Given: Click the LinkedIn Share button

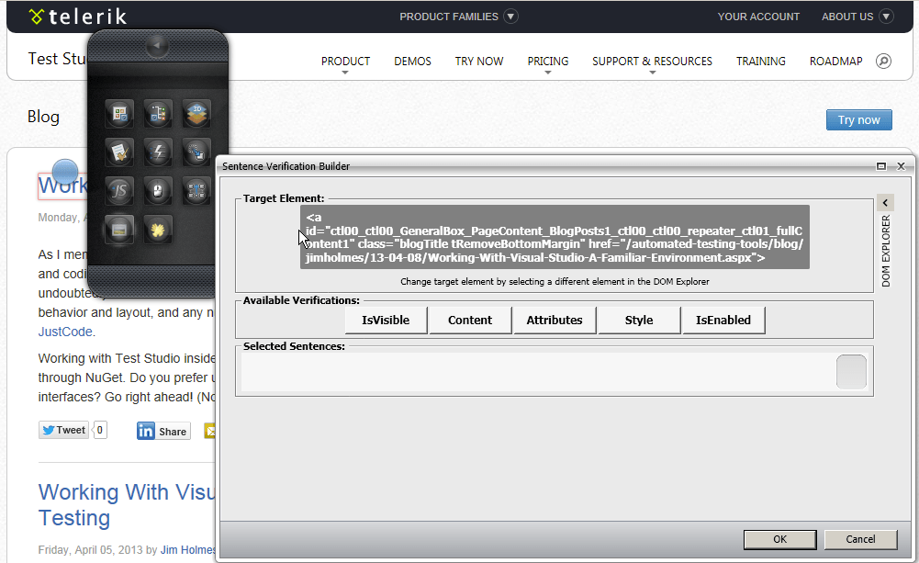Looking at the screenshot, I should point(163,431).
